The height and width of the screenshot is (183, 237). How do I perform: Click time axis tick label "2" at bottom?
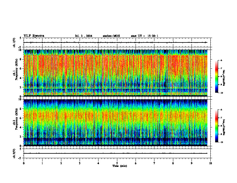coord(61,163)
